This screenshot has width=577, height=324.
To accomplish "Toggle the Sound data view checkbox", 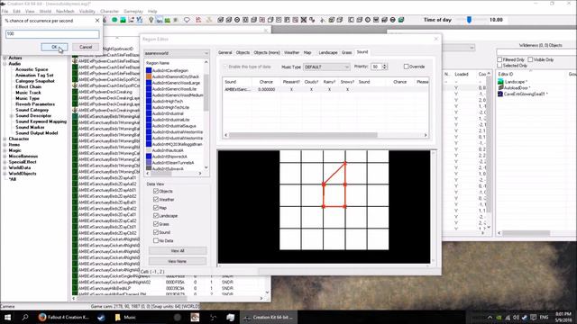I will point(156,232).
